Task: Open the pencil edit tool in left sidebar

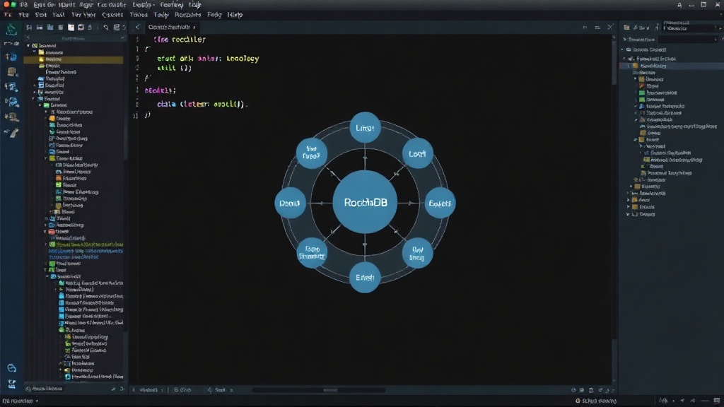Action: (13, 134)
